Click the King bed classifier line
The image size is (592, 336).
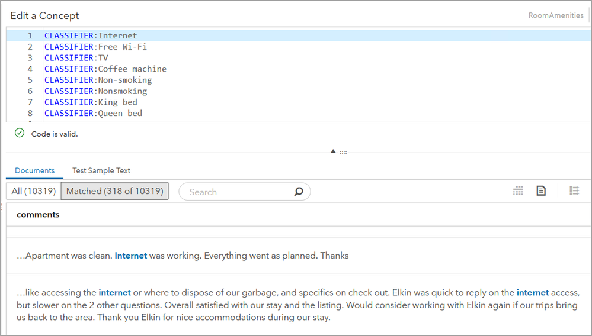click(91, 102)
